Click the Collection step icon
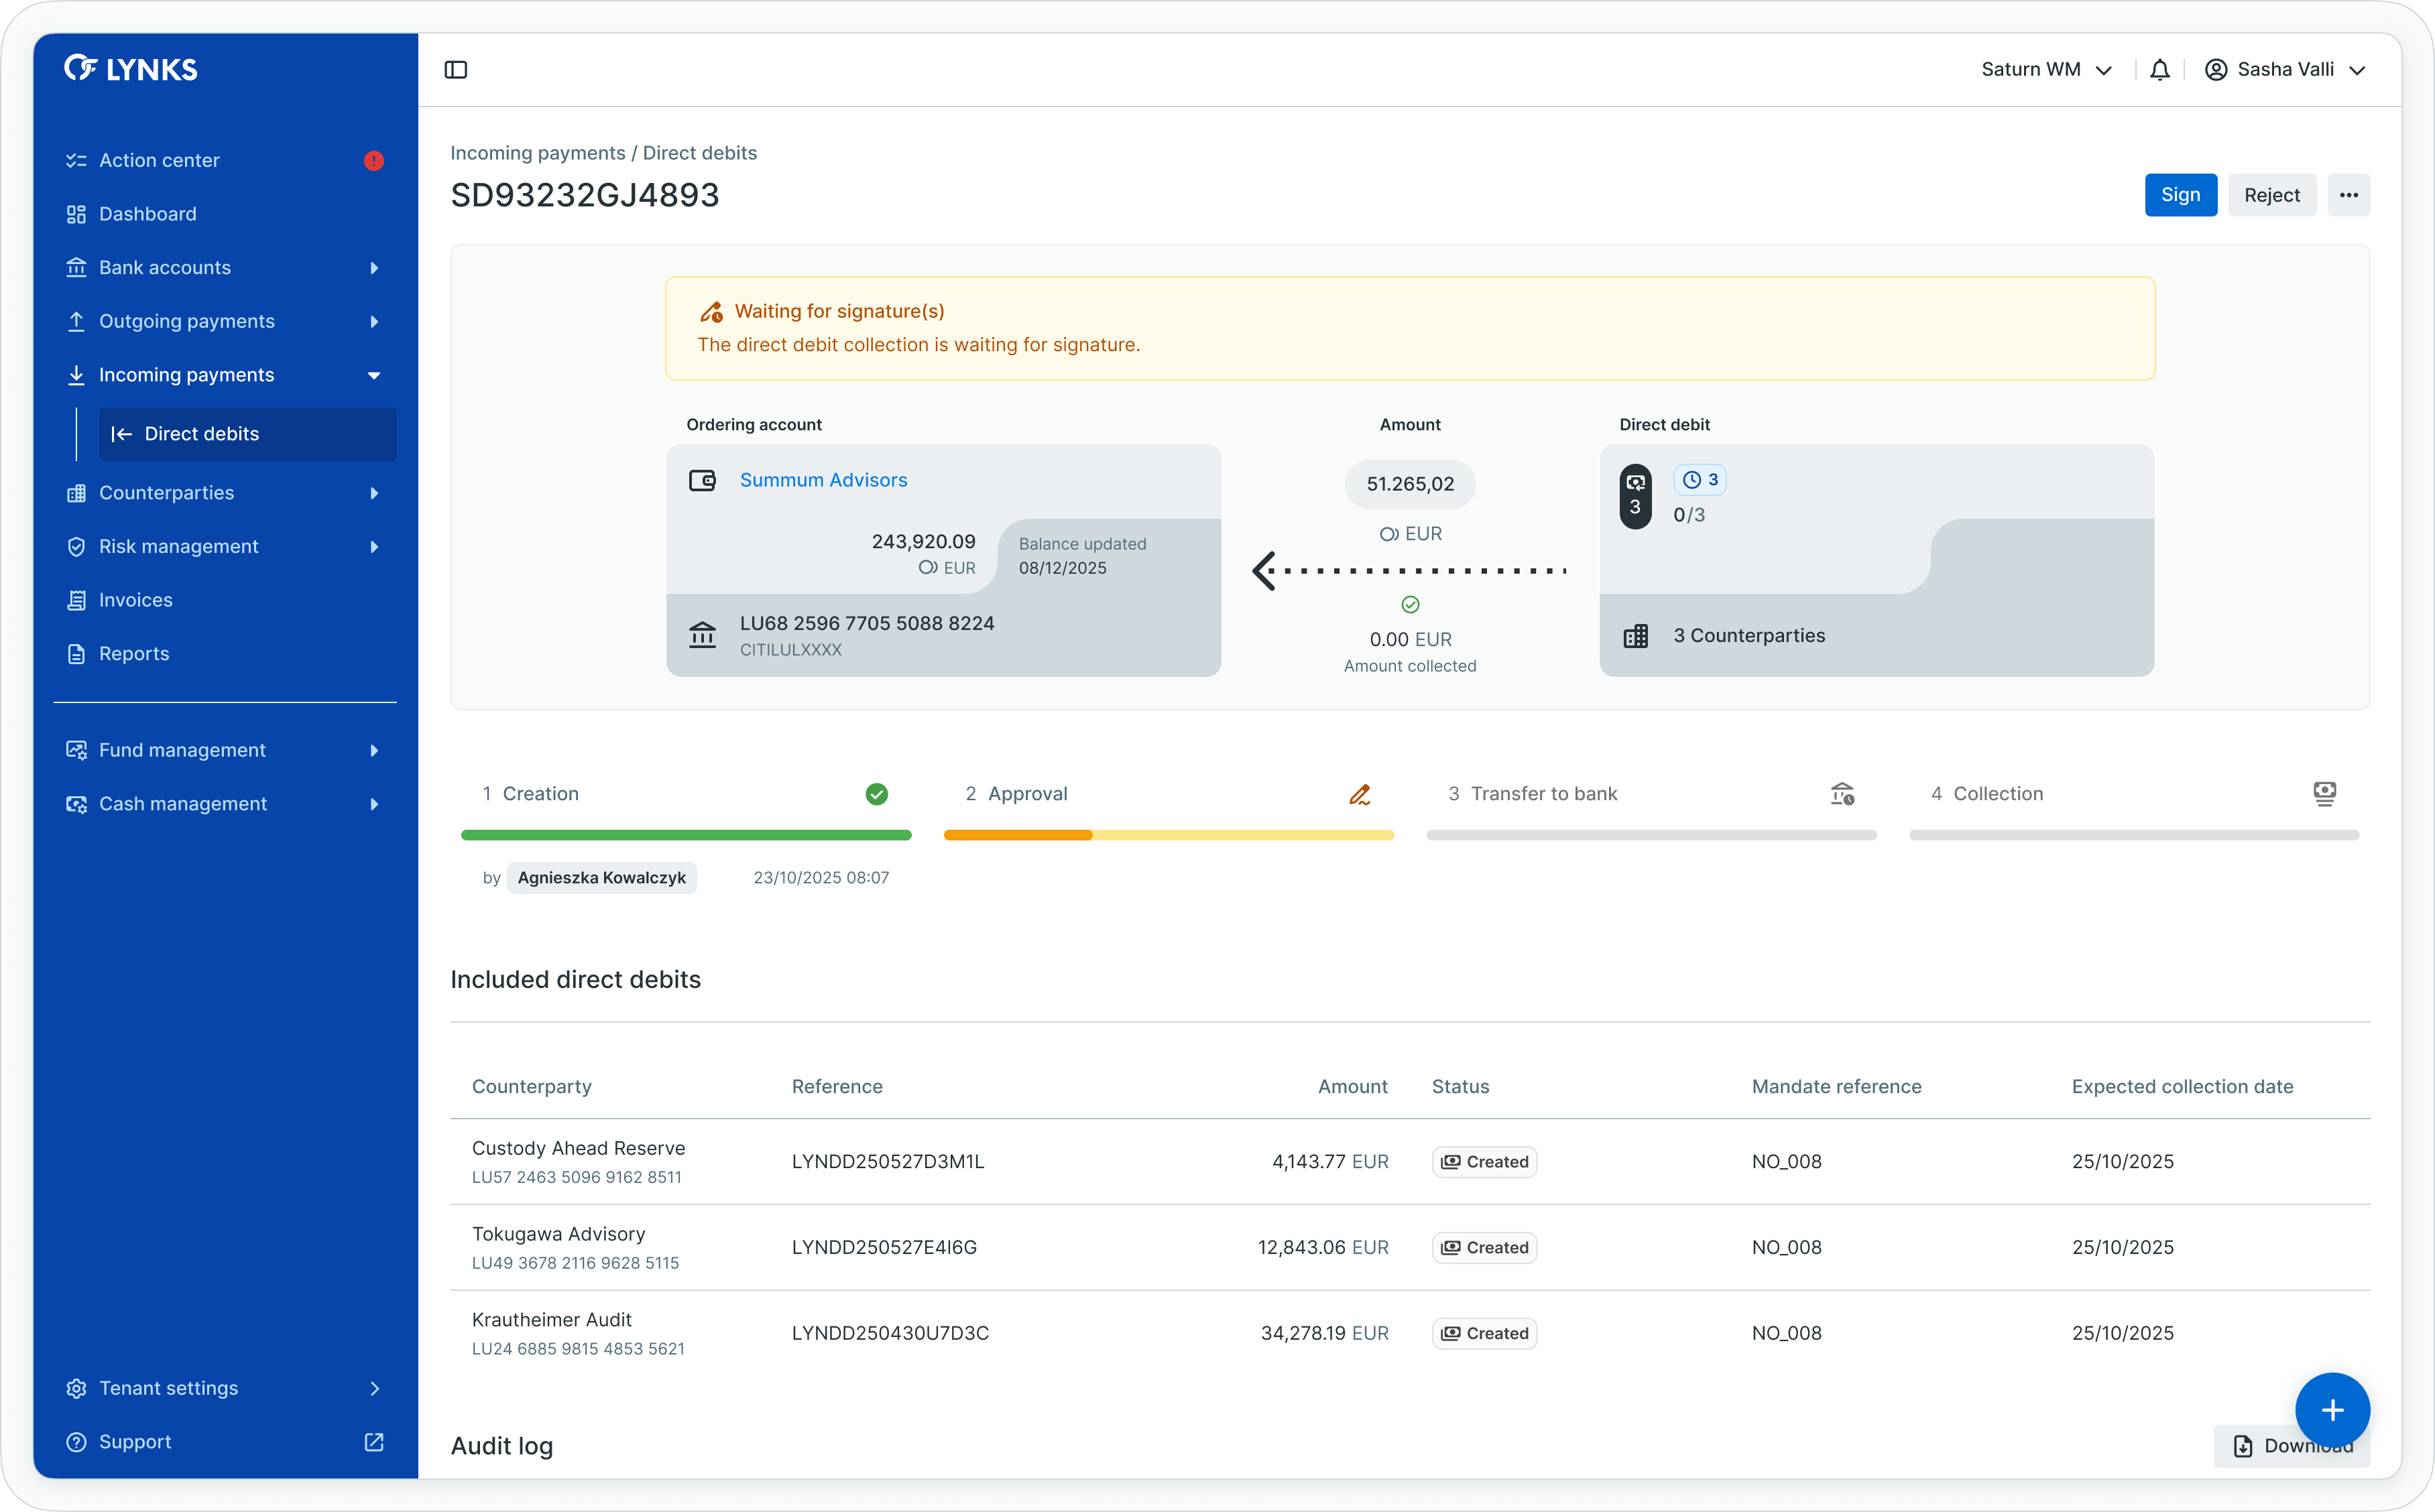2435x1512 pixels. pyautogui.click(x=2324, y=794)
